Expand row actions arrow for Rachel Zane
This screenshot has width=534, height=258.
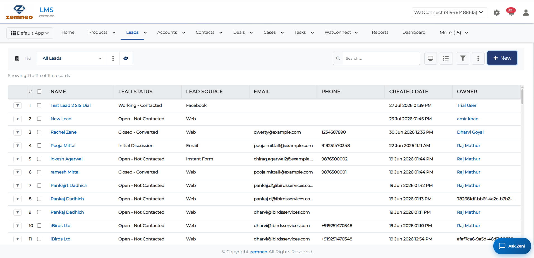tap(18, 132)
